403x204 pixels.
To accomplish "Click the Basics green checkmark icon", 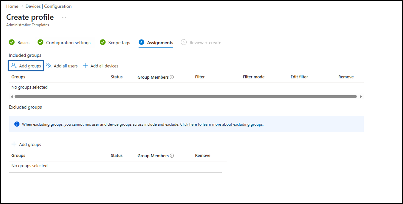I will 12,42.
